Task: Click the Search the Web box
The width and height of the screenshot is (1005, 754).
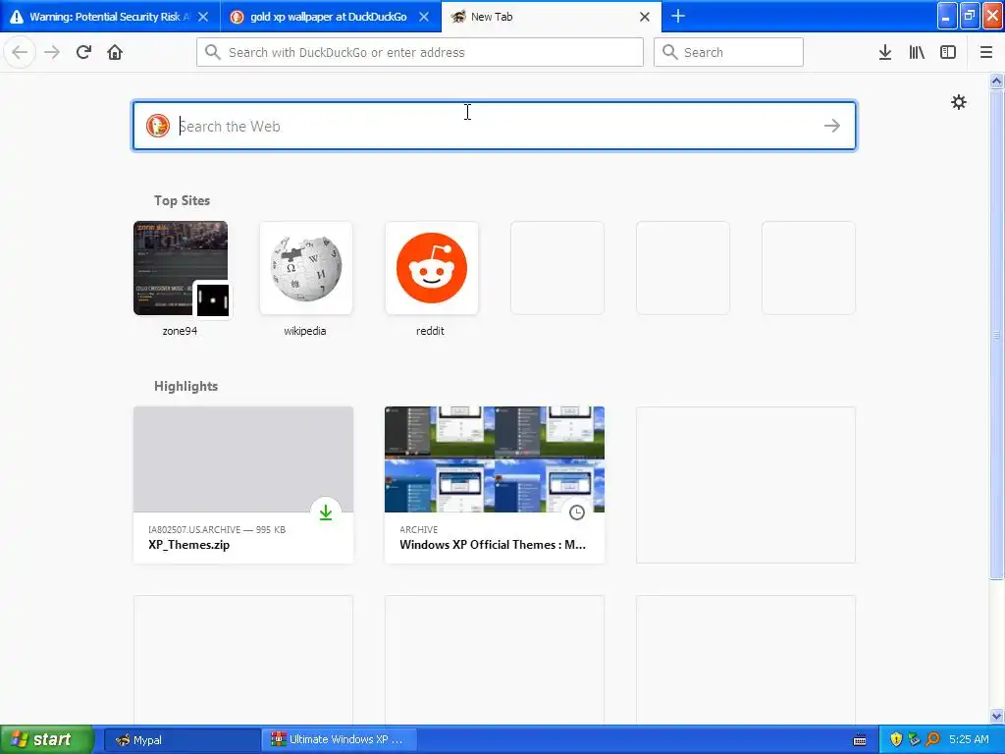Action: click(495, 126)
